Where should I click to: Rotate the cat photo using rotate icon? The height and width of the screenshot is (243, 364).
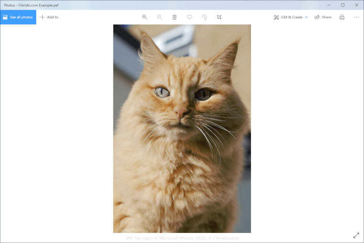pos(204,17)
